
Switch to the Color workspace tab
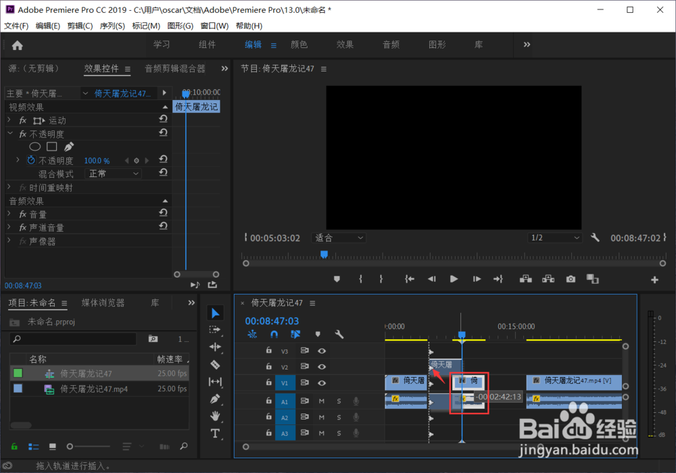pyautogui.click(x=299, y=45)
